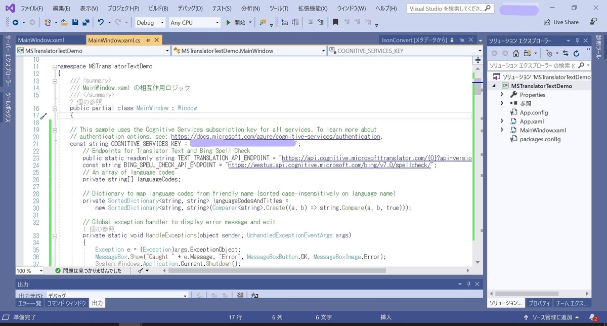
Task: Click the feedback icon beside Live Share
Action: pos(594,22)
